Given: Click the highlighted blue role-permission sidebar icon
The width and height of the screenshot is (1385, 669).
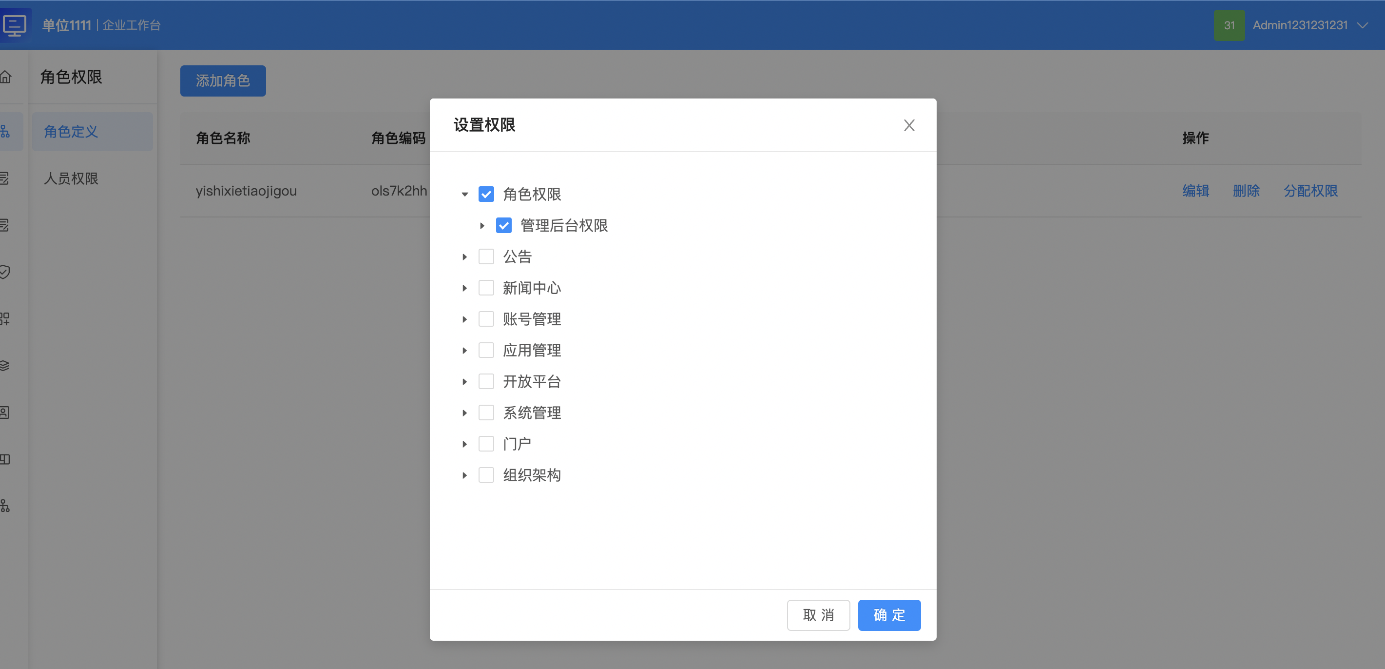Looking at the screenshot, I should (5, 131).
